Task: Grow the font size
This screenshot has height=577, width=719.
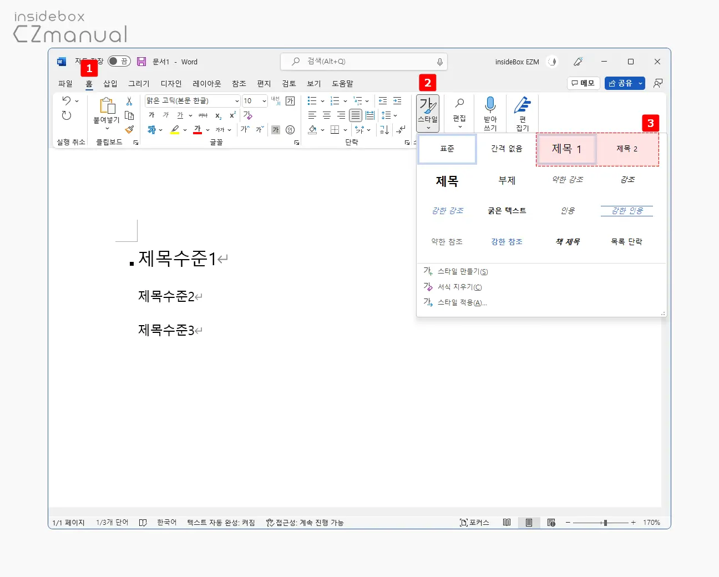Action: point(245,129)
